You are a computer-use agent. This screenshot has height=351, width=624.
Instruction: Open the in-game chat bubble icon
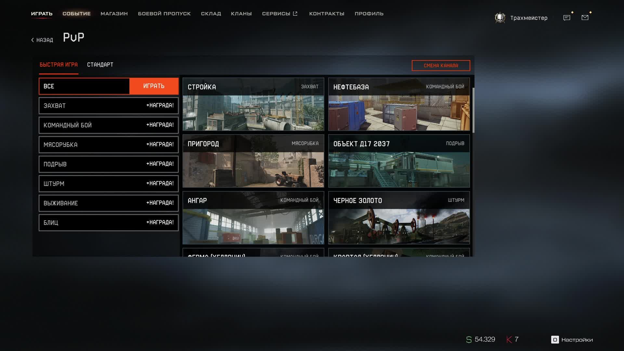click(567, 17)
